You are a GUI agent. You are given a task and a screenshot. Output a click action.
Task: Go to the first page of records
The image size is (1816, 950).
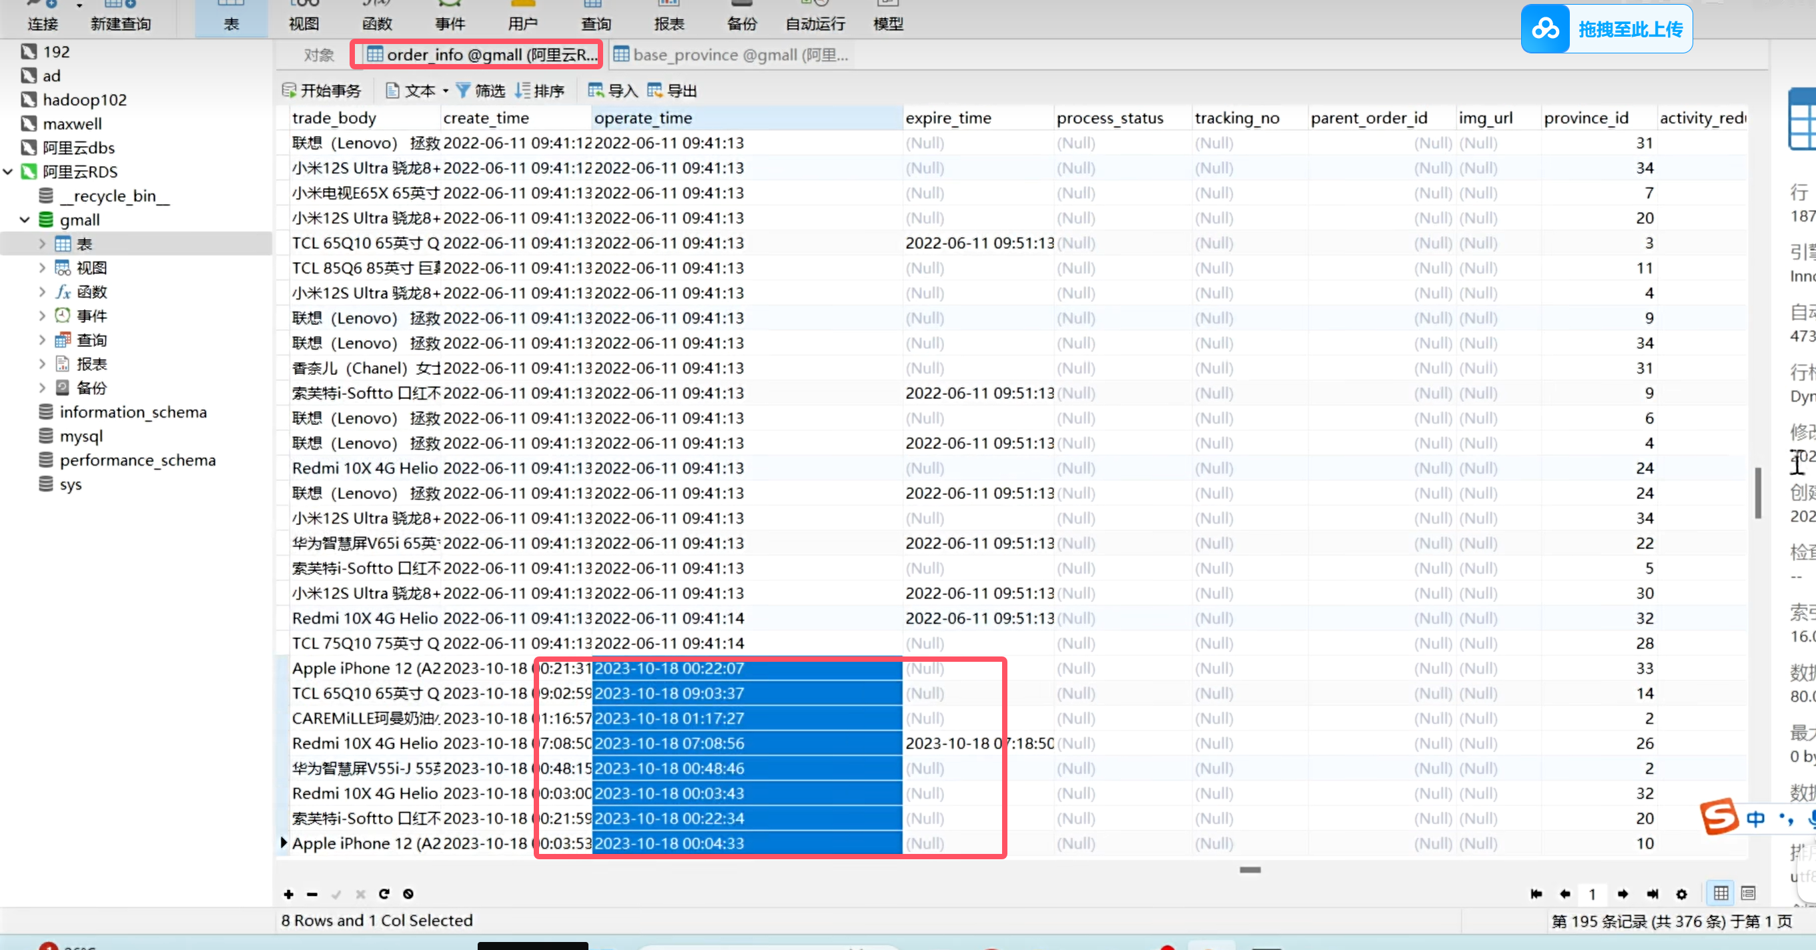1536,893
